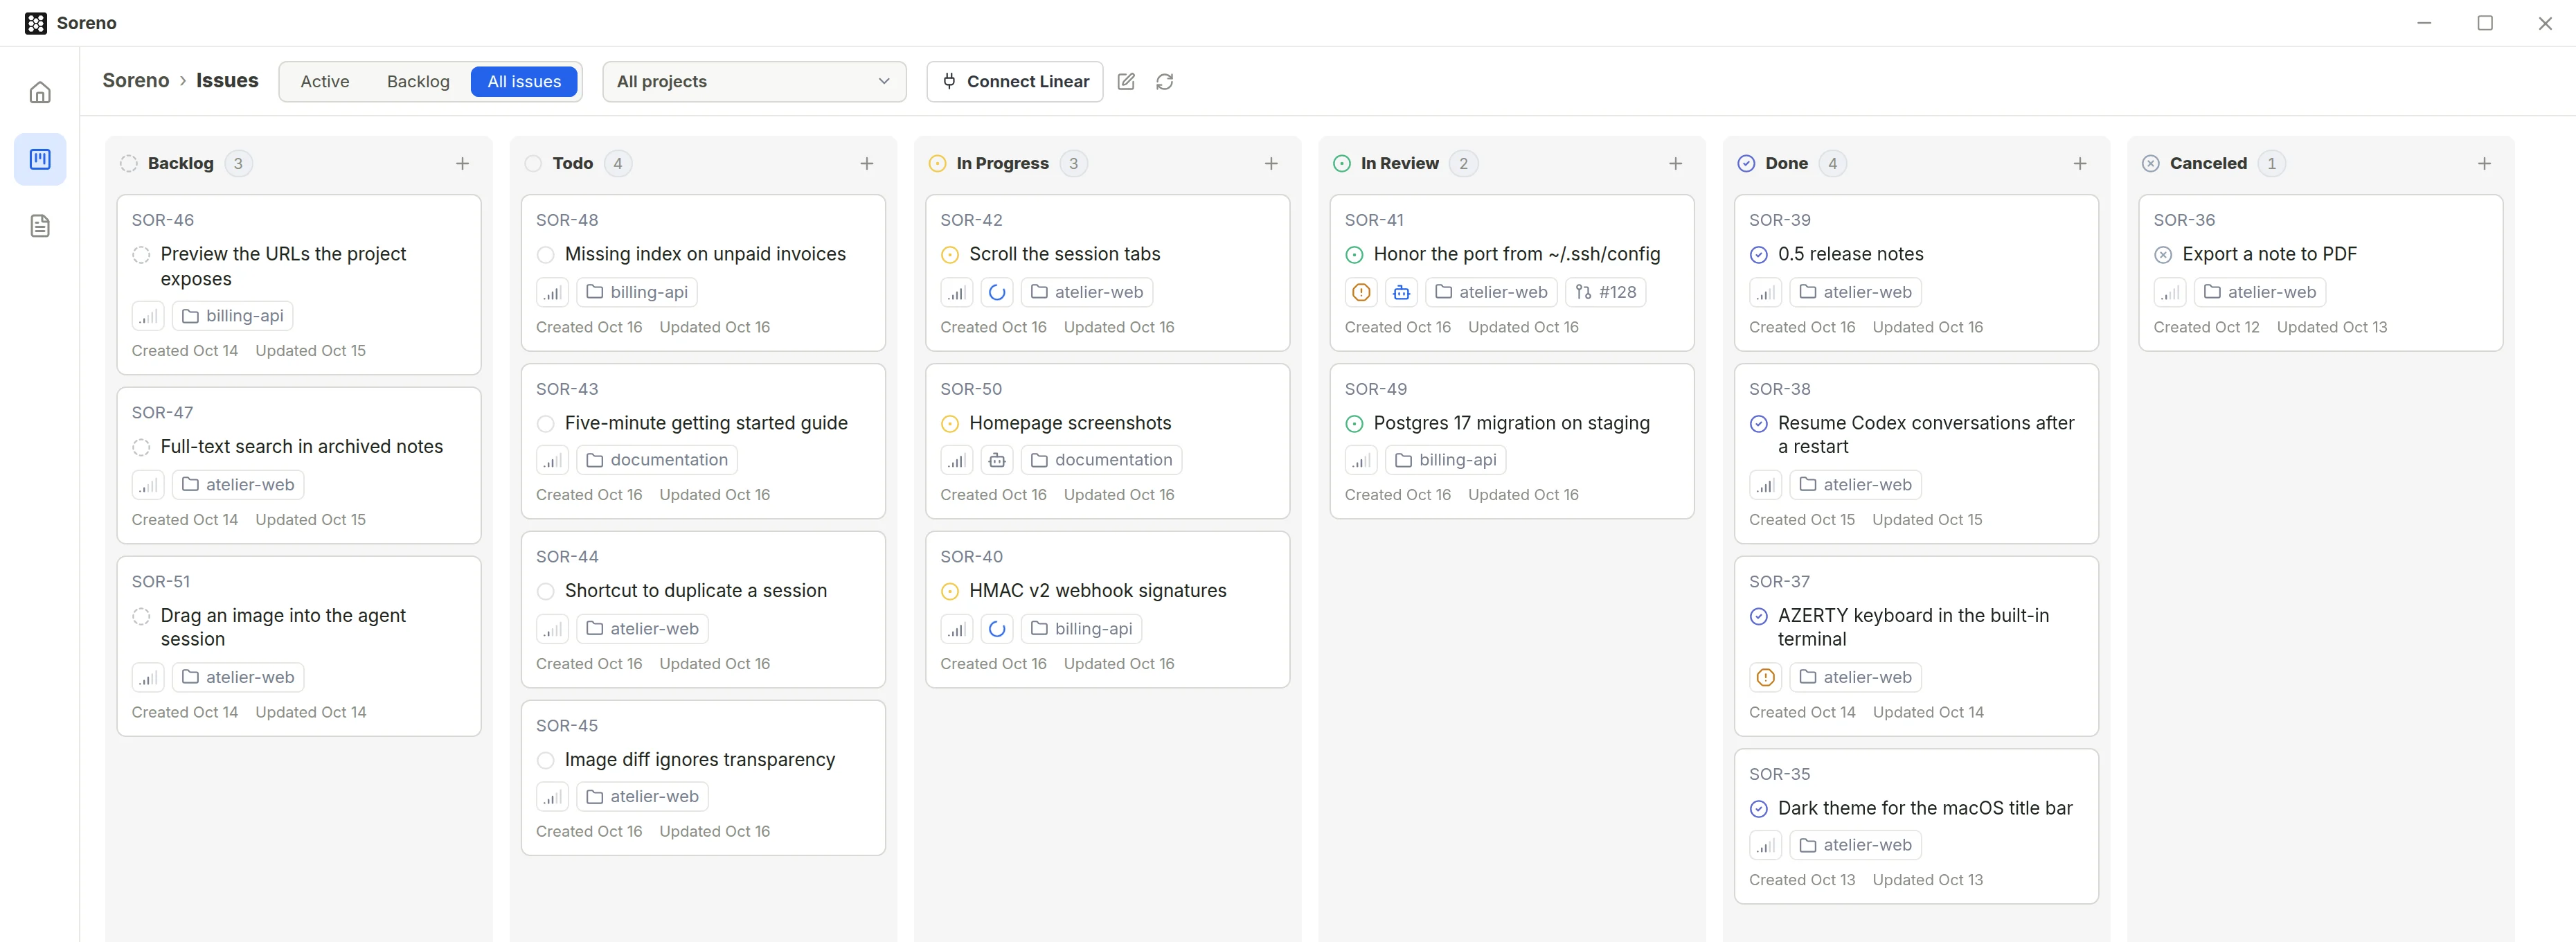
Task: Click the agent bot icon on SOR-50
Action: [997, 460]
